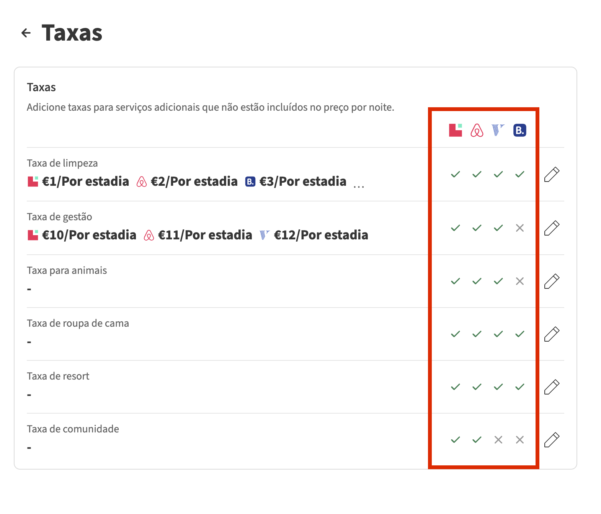
Task: Click Booking.com X mark for Taxa para animais
Action: (x=519, y=282)
